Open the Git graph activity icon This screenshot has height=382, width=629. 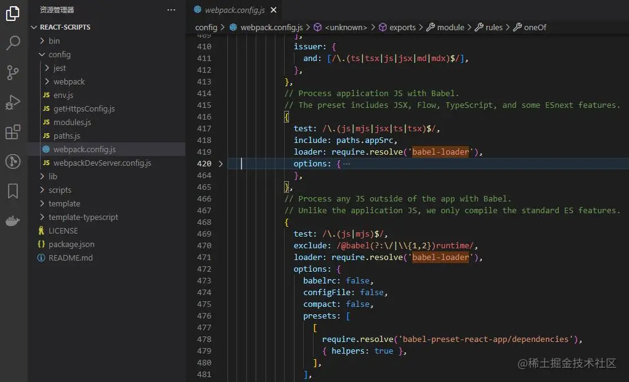pos(13,161)
